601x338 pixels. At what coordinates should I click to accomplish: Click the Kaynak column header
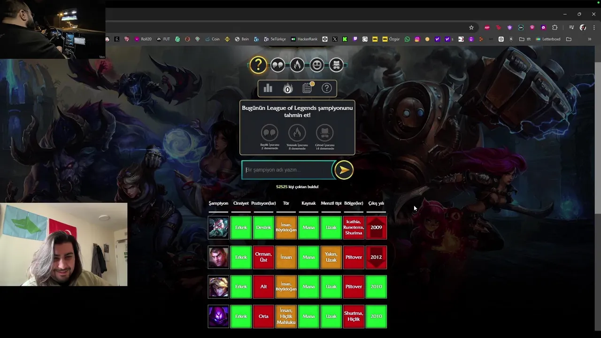click(308, 203)
